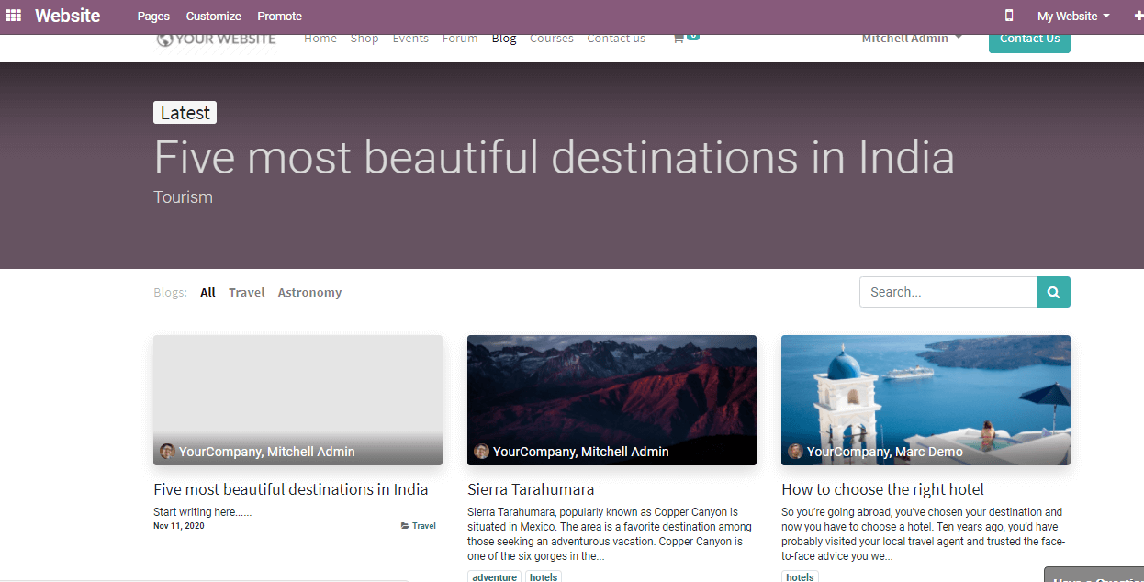The image size is (1144, 582).
Task: Toggle mobile preview phone icon
Action: 1009,16
